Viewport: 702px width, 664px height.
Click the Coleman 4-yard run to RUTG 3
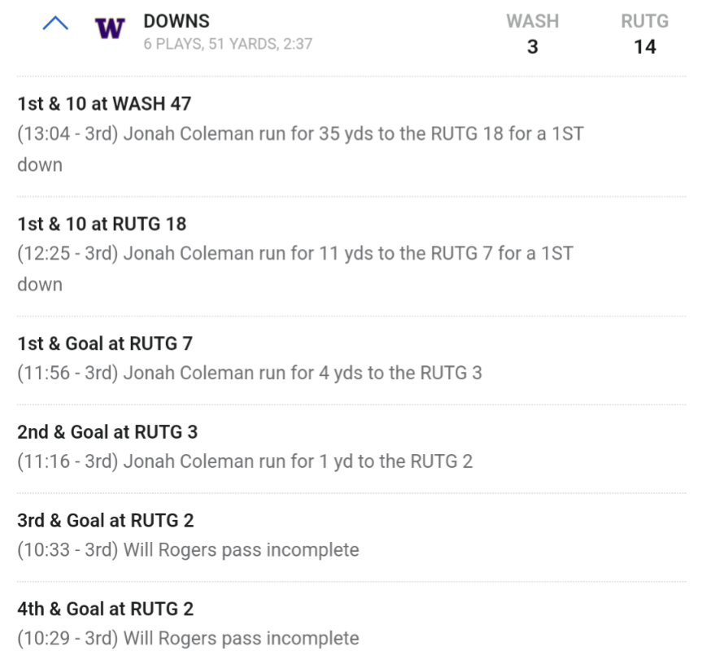[x=249, y=373]
